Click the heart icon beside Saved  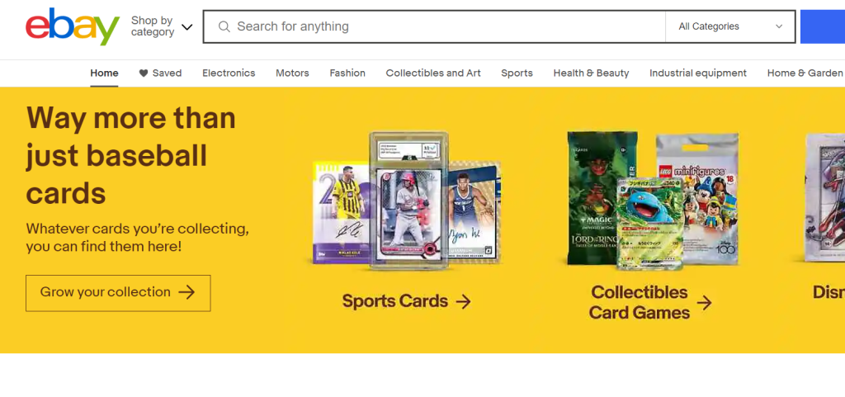click(x=144, y=73)
